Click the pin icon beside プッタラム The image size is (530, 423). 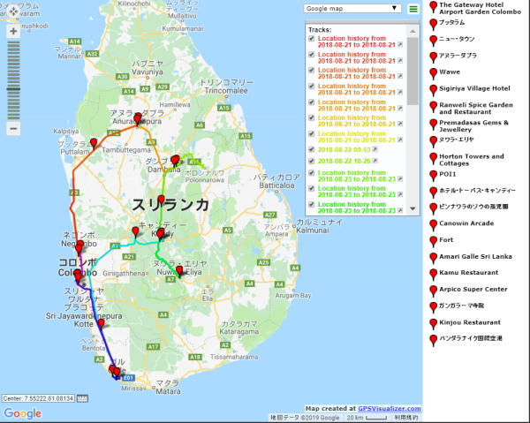(x=433, y=25)
